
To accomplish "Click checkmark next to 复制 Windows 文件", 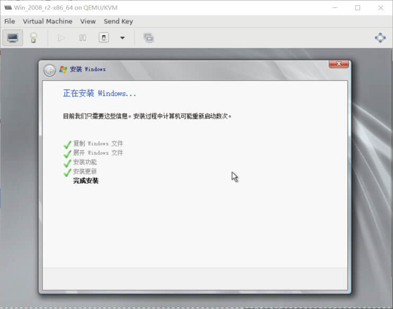I will (67, 144).
